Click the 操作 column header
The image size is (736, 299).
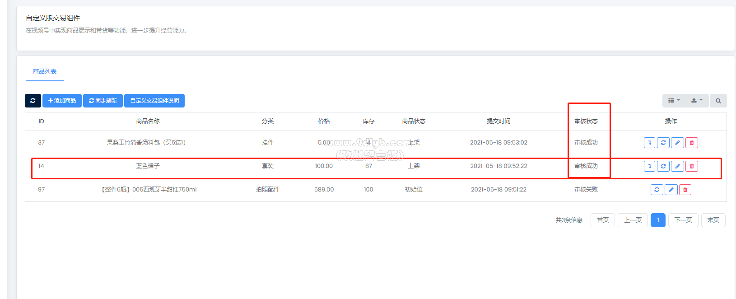[x=671, y=121]
